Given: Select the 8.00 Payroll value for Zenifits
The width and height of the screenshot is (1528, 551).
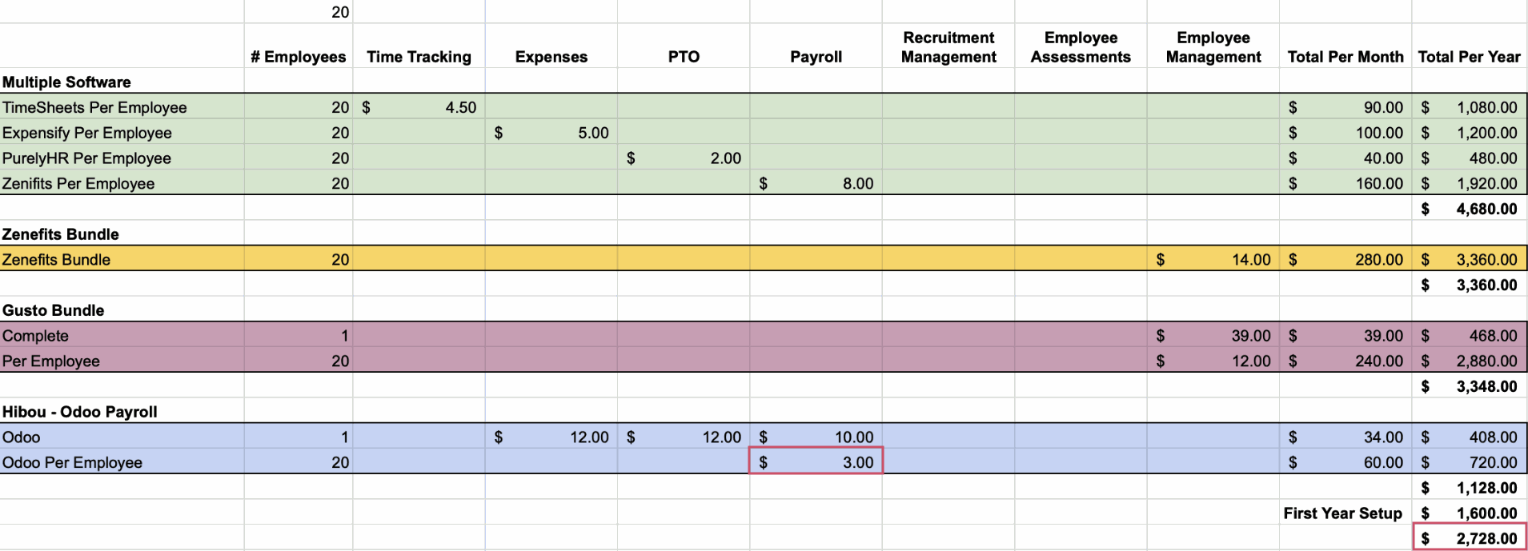Looking at the screenshot, I should click(x=816, y=183).
